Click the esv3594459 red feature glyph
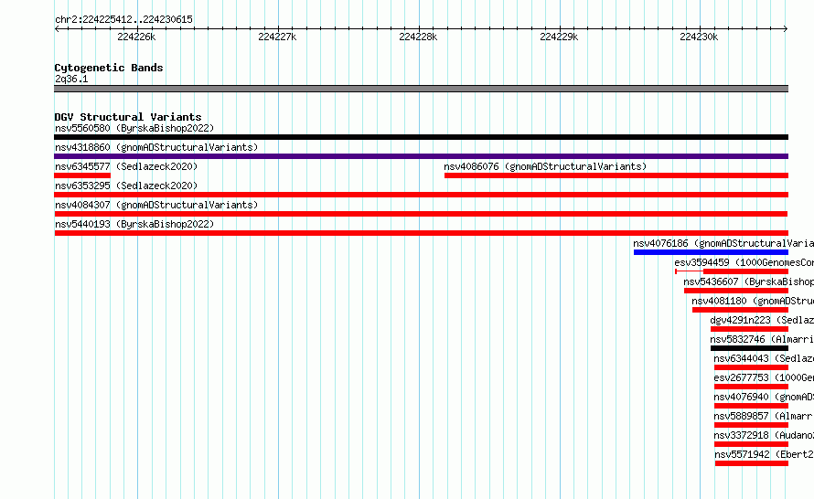The width and height of the screenshot is (814, 499). tap(732, 271)
